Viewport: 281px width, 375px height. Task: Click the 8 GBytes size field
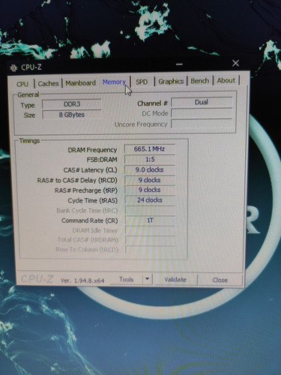point(72,115)
